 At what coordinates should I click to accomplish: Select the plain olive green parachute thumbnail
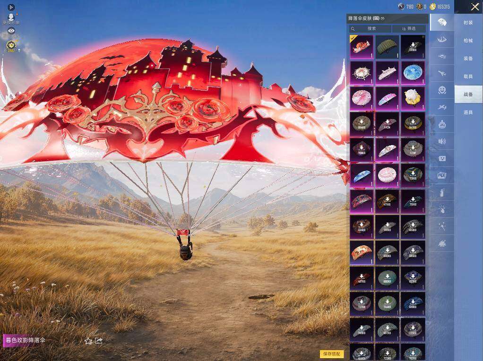click(387, 47)
